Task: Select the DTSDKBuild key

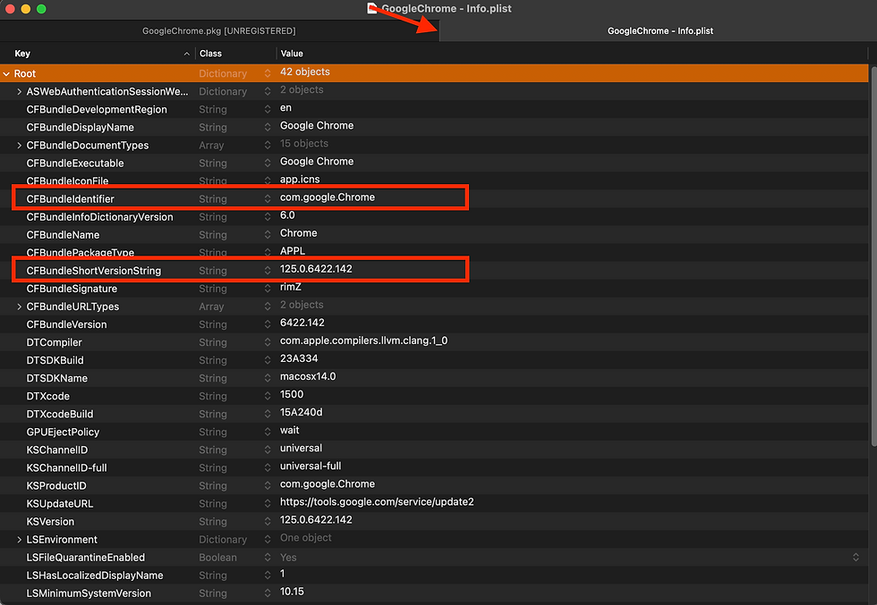Action: [x=55, y=360]
